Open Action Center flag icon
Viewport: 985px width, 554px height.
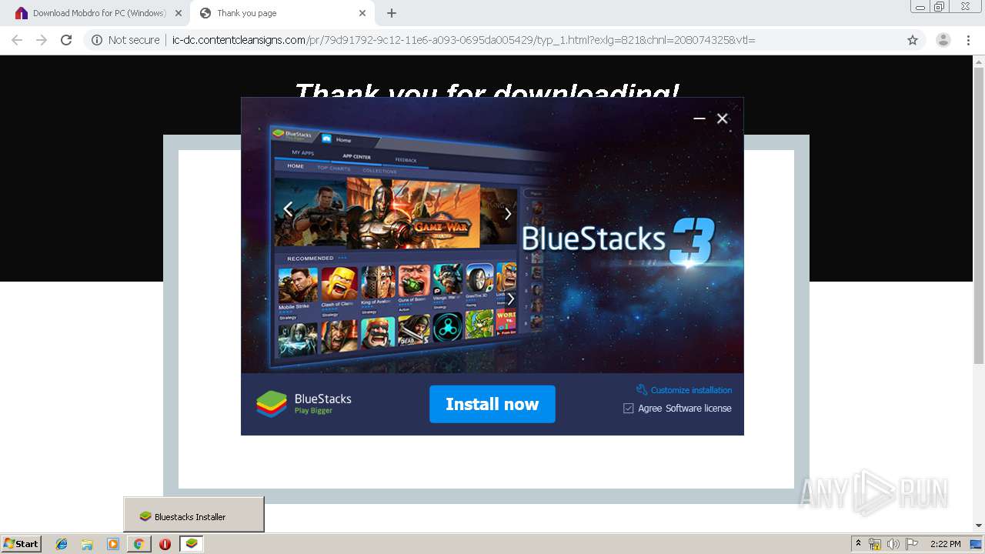pos(911,544)
